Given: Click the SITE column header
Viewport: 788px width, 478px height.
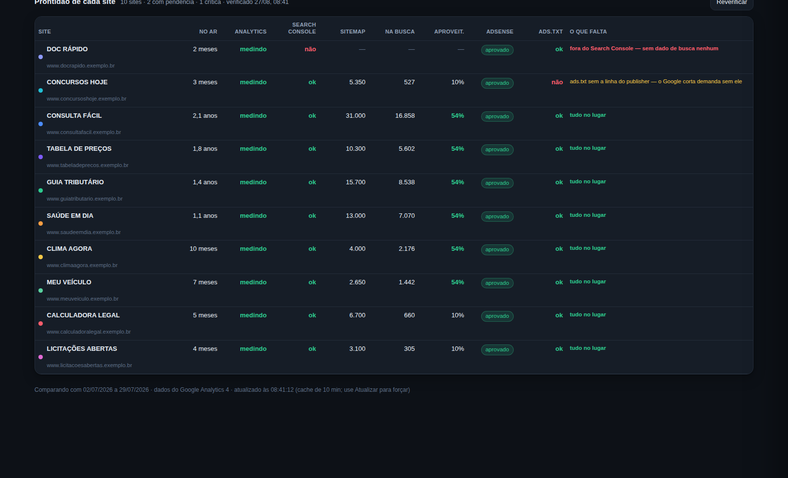Looking at the screenshot, I should (x=45, y=32).
